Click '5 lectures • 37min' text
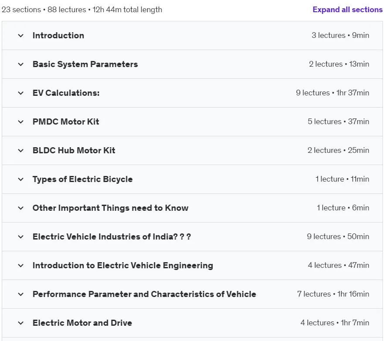The height and width of the screenshot is (341, 386). (339, 122)
